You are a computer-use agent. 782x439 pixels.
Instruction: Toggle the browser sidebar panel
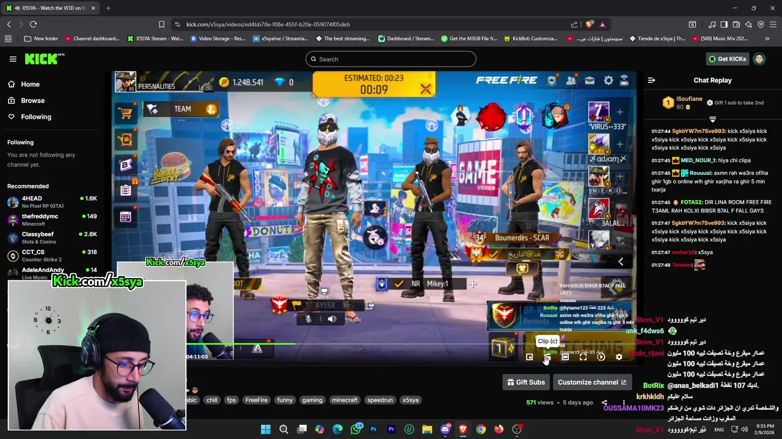click(724, 24)
